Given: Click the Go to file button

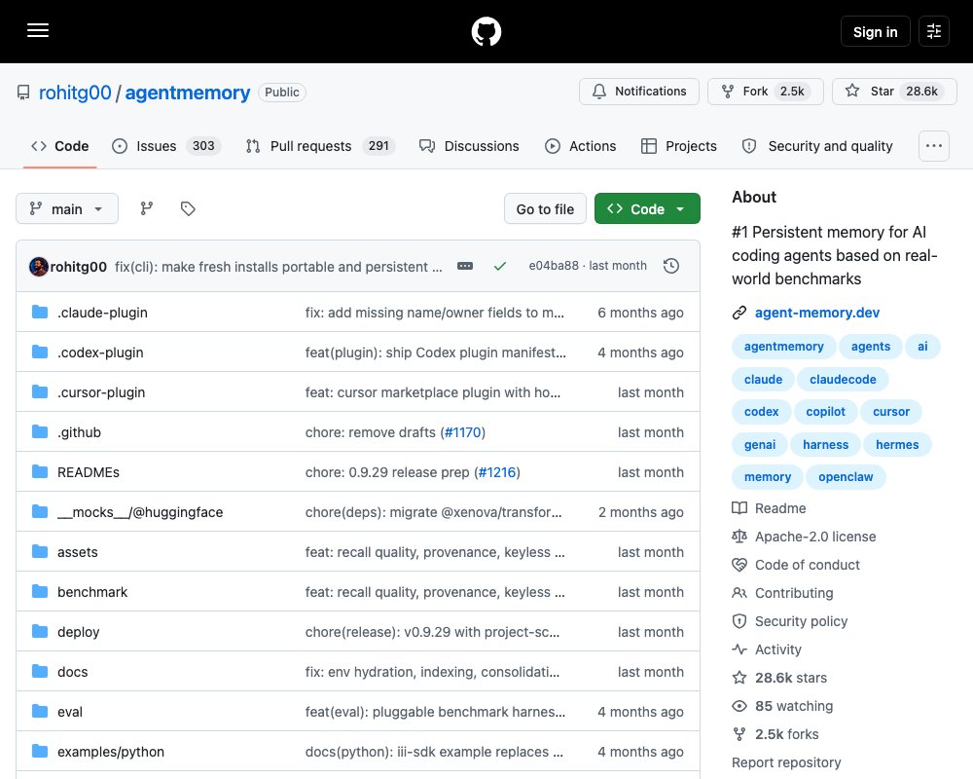Looking at the screenshot, I should [545, 209].
